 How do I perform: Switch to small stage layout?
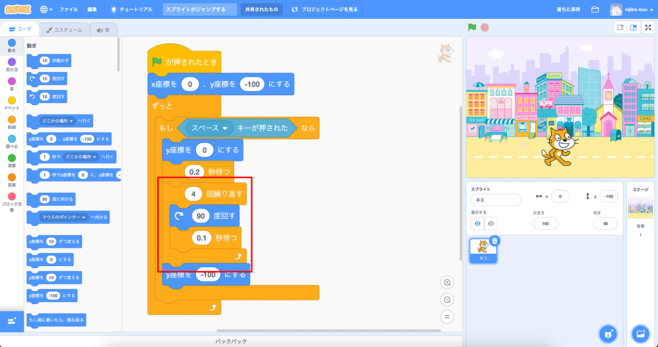pos(621,28)
